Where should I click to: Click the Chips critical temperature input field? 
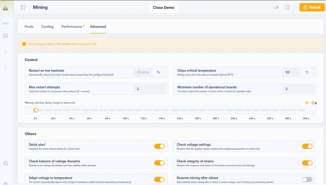(x=291, y=72)
